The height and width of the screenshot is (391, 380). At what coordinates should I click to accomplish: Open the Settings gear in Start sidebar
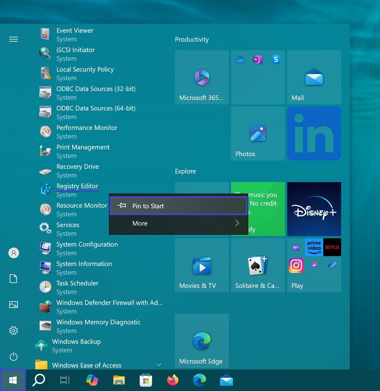(x=14, y=331)
